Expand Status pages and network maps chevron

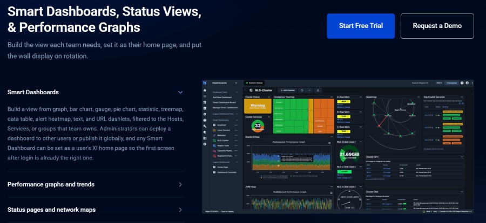pyautogui.click(x=180, y=210)
